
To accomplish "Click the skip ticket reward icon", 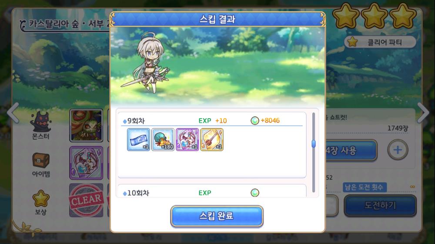I will point(138,140).
